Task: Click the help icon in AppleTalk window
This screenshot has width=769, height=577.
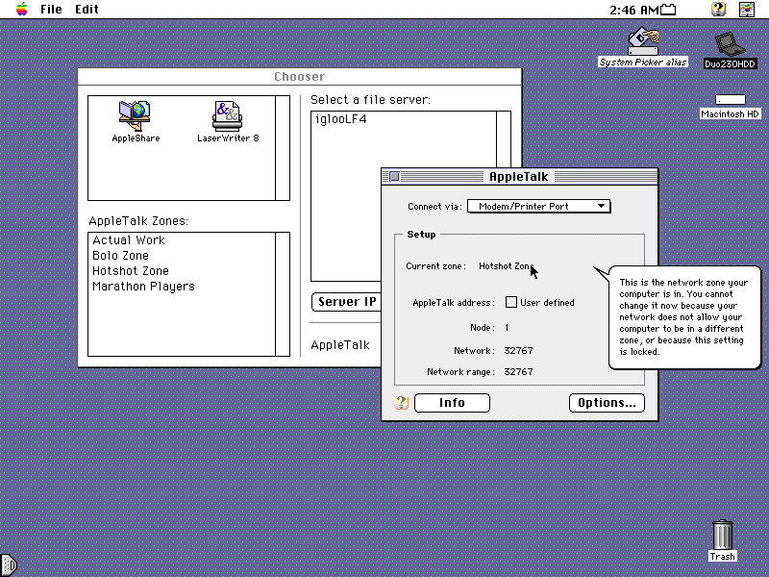Action: click(x=401, y=403)
